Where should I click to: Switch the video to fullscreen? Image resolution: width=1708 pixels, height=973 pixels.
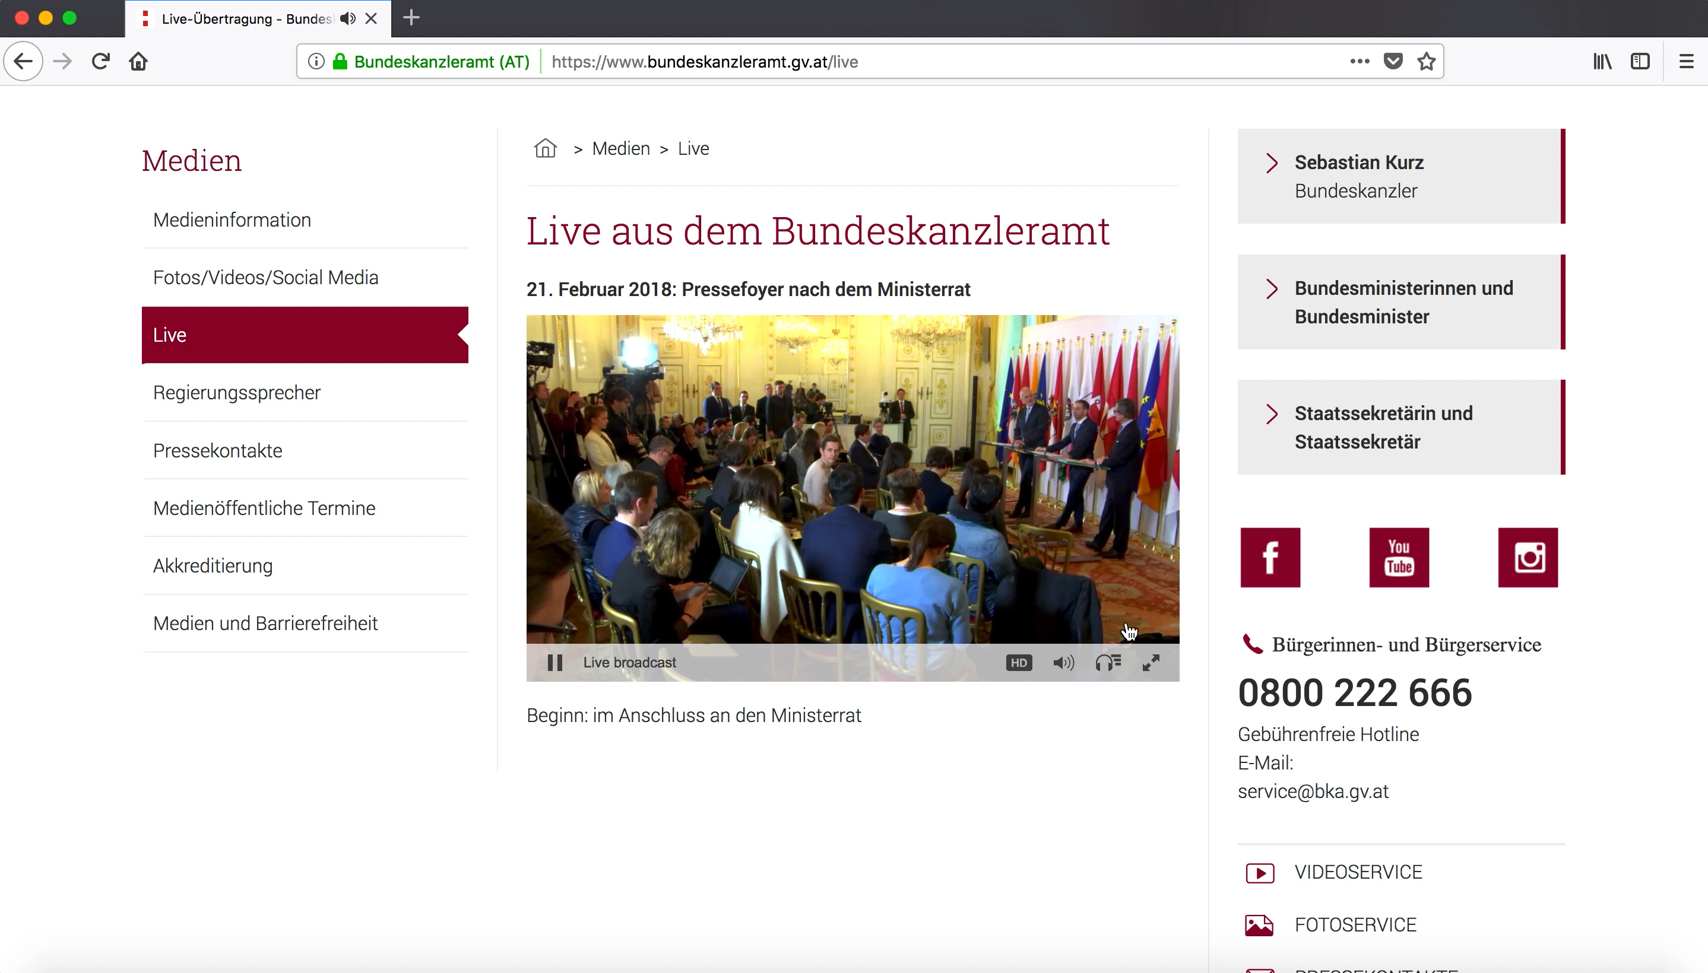pyautogui.click(x=1151, y=663)
